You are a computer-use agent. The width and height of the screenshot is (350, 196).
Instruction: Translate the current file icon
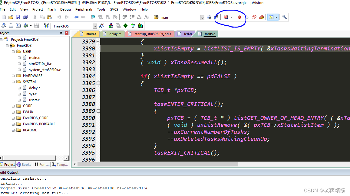[x=4, y=26]
